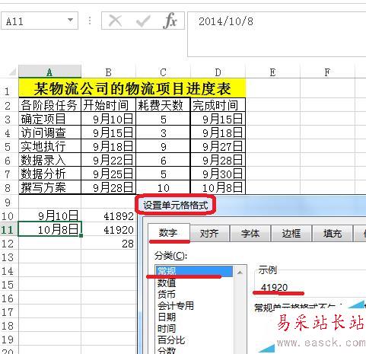Screen dimensions: 366x354
Task: Select column E header
Action: tap(272, 72)
